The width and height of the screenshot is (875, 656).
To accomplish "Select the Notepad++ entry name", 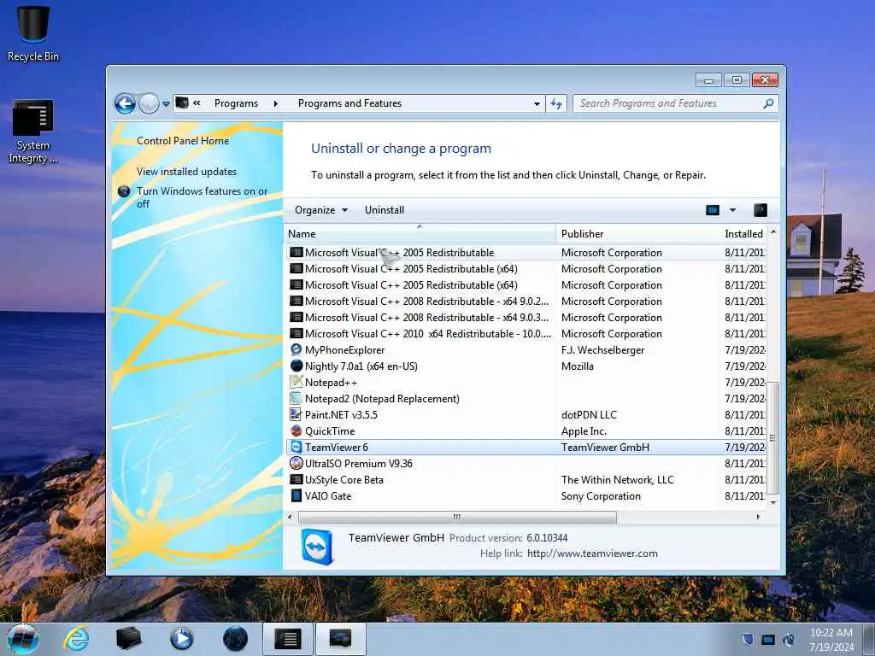I will tap(331, 382).
